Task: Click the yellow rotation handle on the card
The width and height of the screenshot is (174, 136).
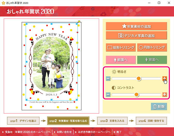Action: tap(79, 21)
